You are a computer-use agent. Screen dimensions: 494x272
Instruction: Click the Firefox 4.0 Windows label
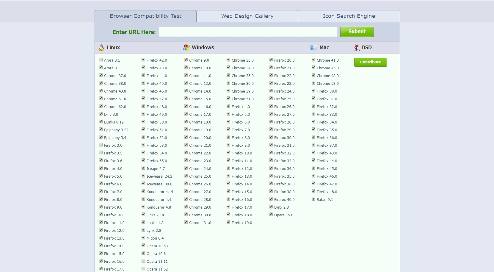pos(241,107)
